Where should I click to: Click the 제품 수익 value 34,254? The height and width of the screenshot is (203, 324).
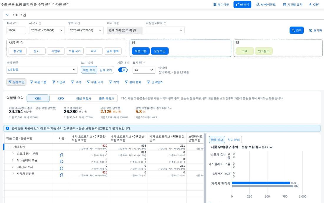point(16,112)
